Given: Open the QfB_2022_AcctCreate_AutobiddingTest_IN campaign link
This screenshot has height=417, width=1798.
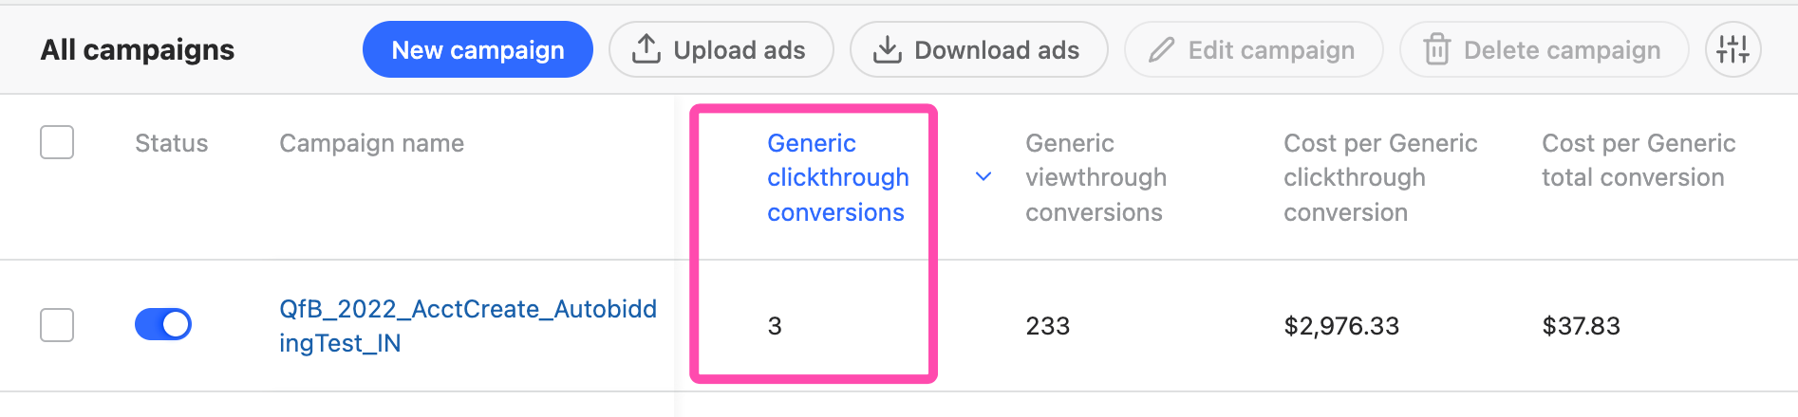Looking at the screenshot, I should (x=468, y=326).
